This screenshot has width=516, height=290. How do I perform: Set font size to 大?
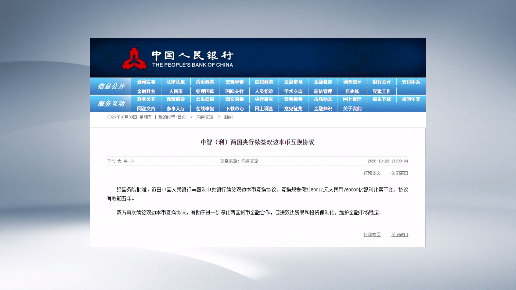pyautogui.click(x=120, y=161)
